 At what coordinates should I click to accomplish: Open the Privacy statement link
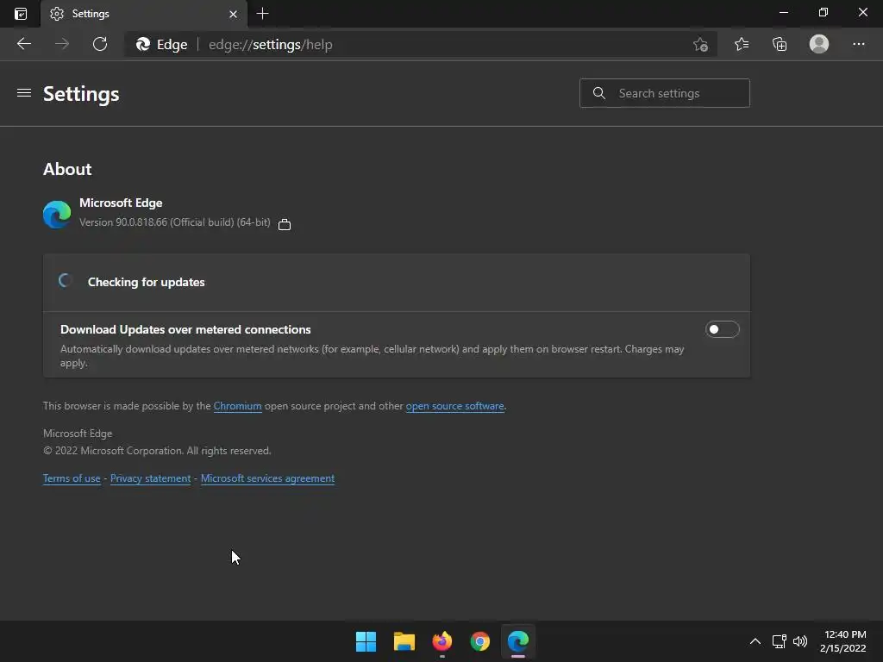150,478
